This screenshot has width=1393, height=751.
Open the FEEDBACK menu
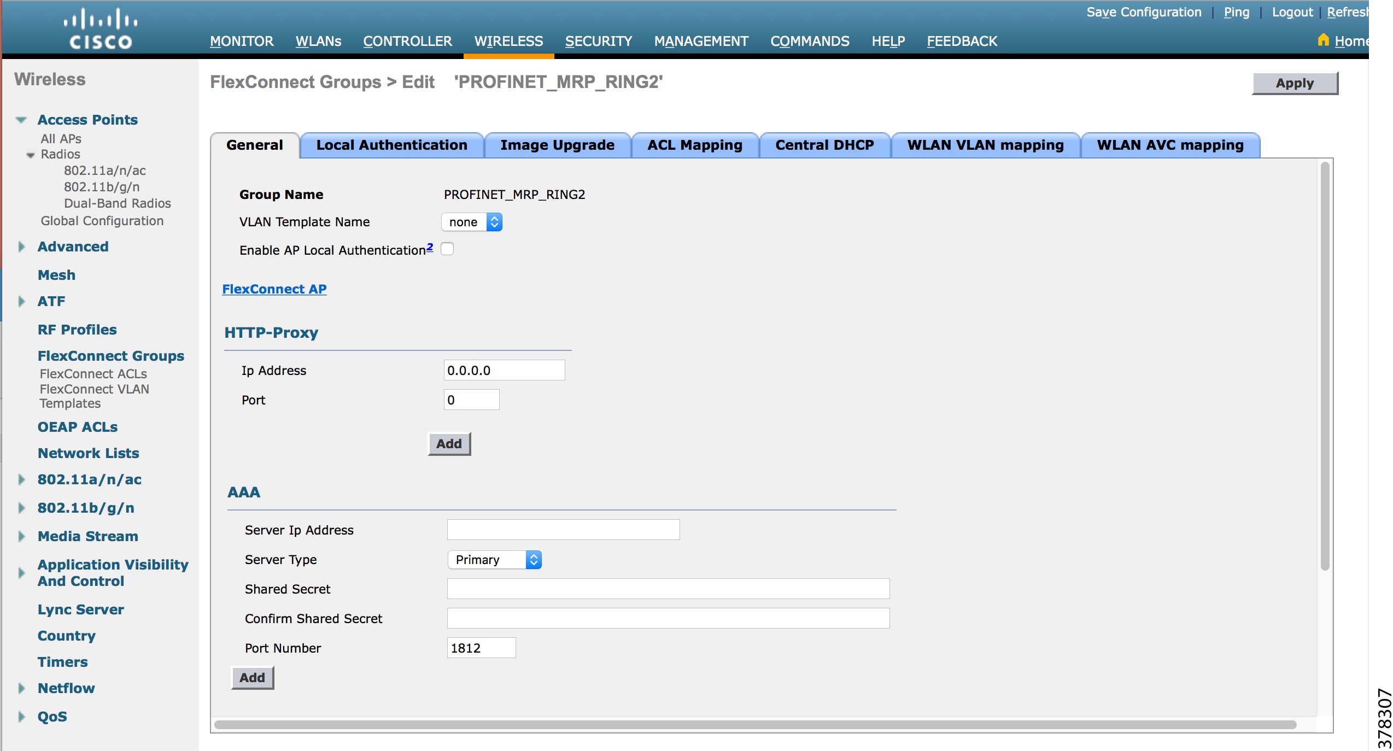tap(962, 41)
